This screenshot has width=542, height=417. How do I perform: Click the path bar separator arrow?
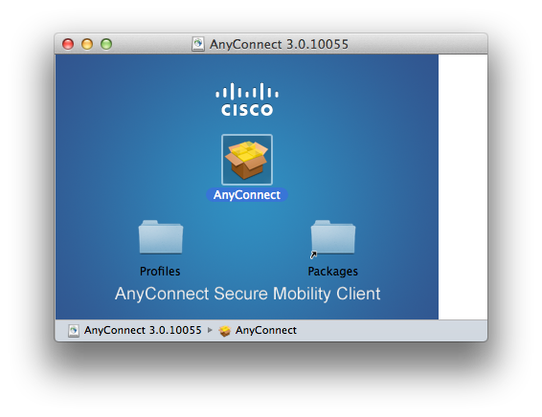(210, 330)
